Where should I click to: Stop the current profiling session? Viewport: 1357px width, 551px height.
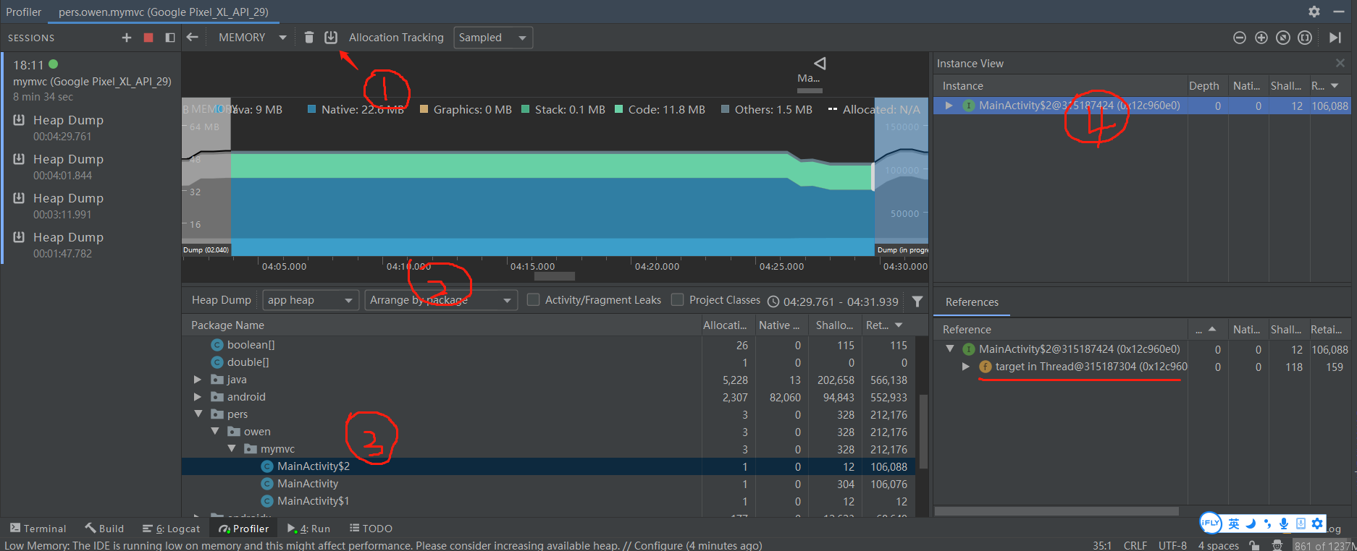[x=148, y=38]
